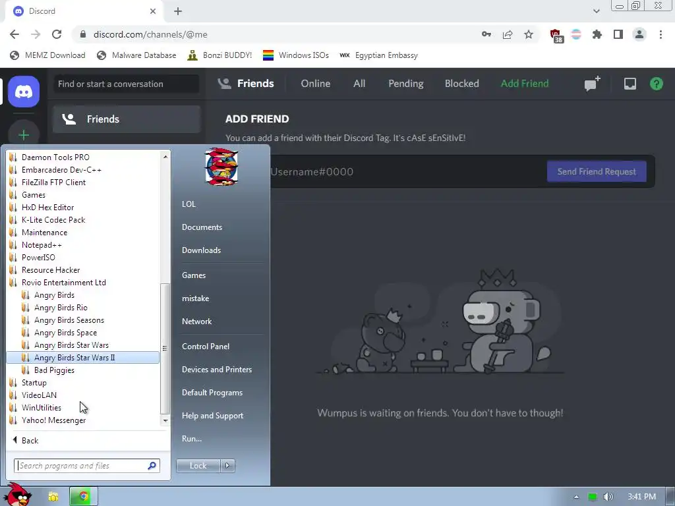Screen dimensions: 675x506
Task: Open the tab search chevron in Chrome
Action: pos(596,11)
